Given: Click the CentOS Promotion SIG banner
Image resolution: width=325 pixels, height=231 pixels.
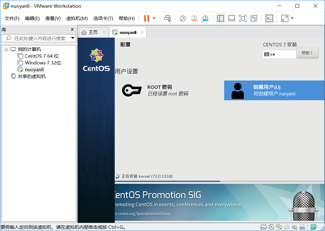Looking at the screenshot, I should [x=220, y=202].
